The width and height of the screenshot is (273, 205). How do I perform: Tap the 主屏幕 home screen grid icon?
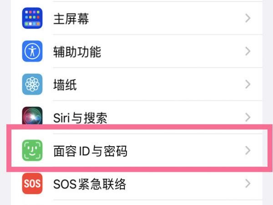click(32, 18)
